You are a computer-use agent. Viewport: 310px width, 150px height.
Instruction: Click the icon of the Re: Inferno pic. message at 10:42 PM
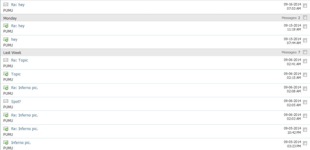[x=6, y=129]
